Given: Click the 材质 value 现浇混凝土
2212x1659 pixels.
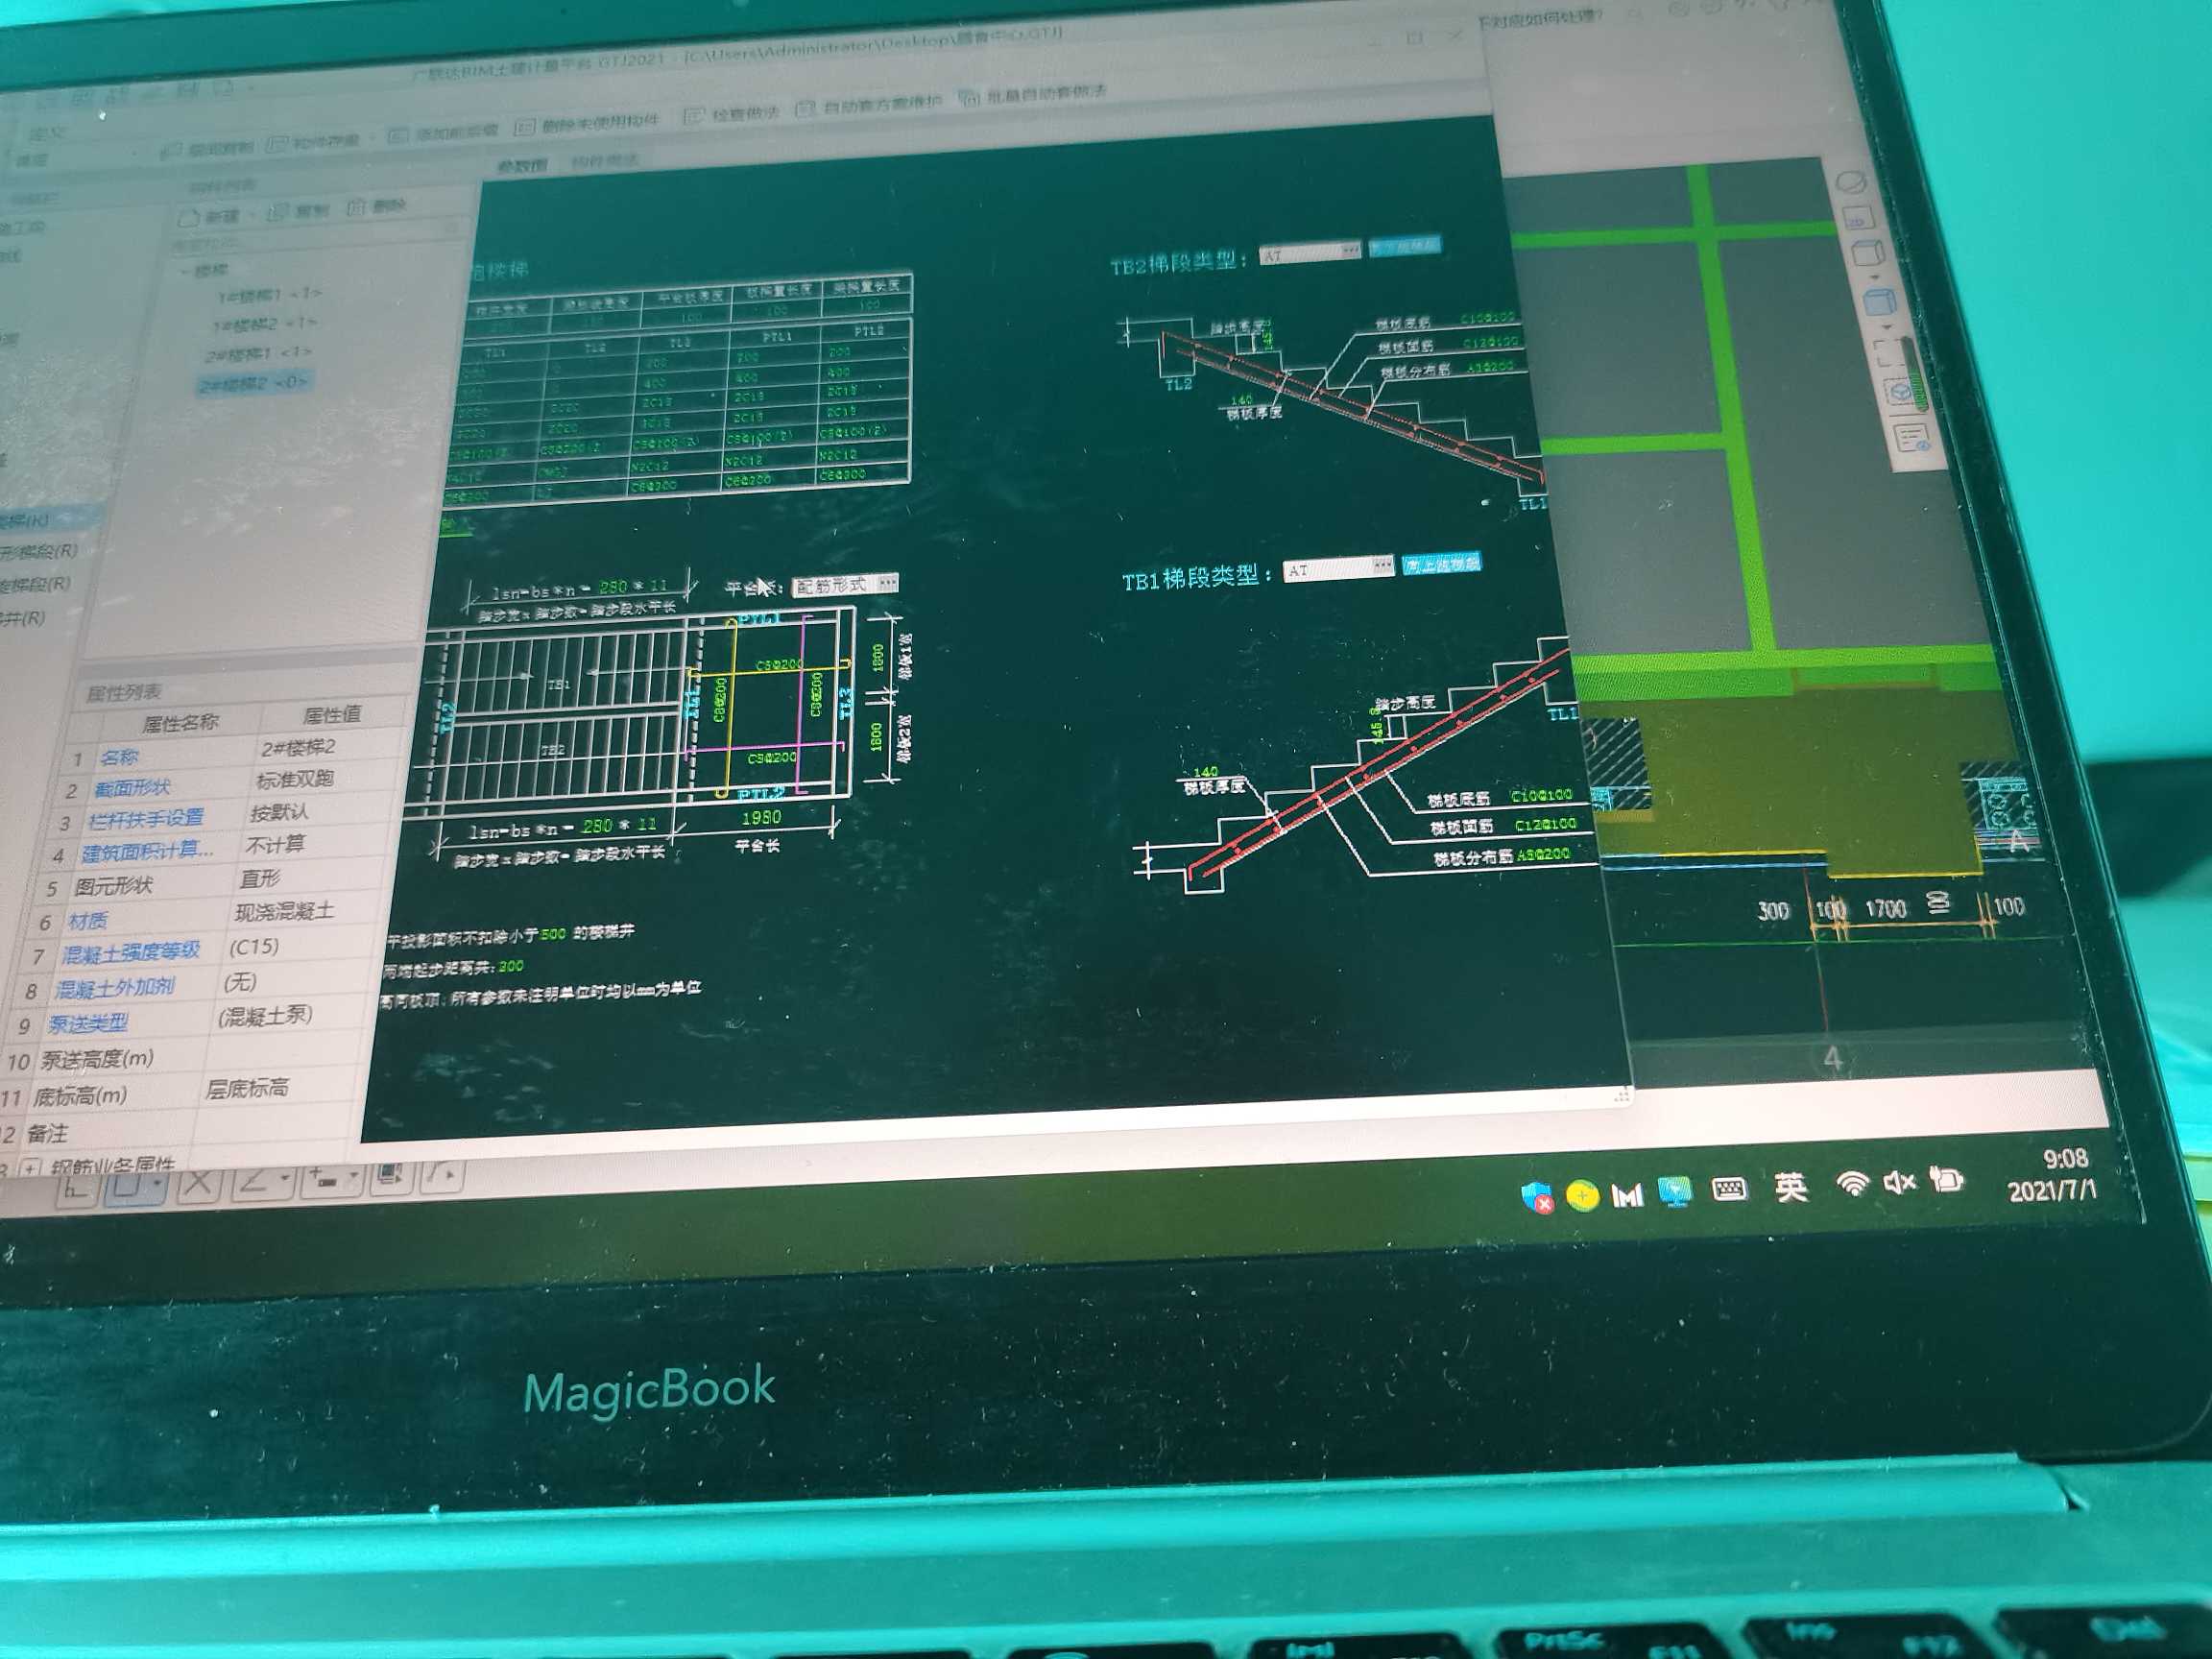Looking at the screenshot, I should [x=284, y=912].
